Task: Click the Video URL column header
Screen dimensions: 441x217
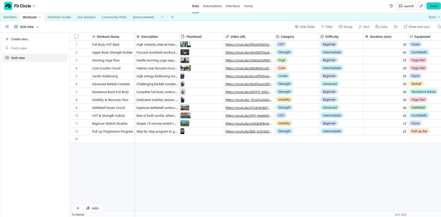Action: click(x=249, y=37)
